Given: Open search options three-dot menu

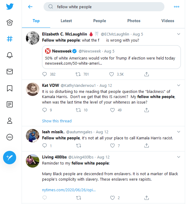Looking at the screenshot, I should (x=177, y=7).
